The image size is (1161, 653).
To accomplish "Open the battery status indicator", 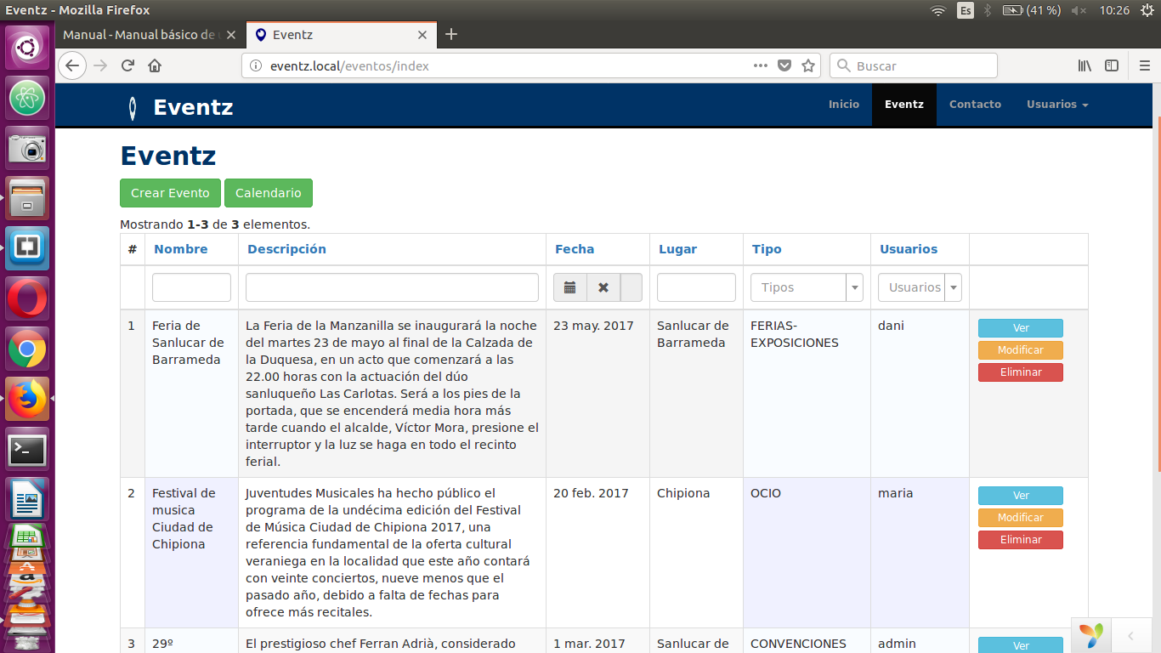I will (x=1032, y=10).
